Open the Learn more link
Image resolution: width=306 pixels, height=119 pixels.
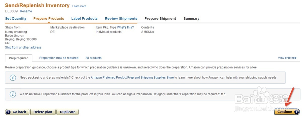click(79, 6)
